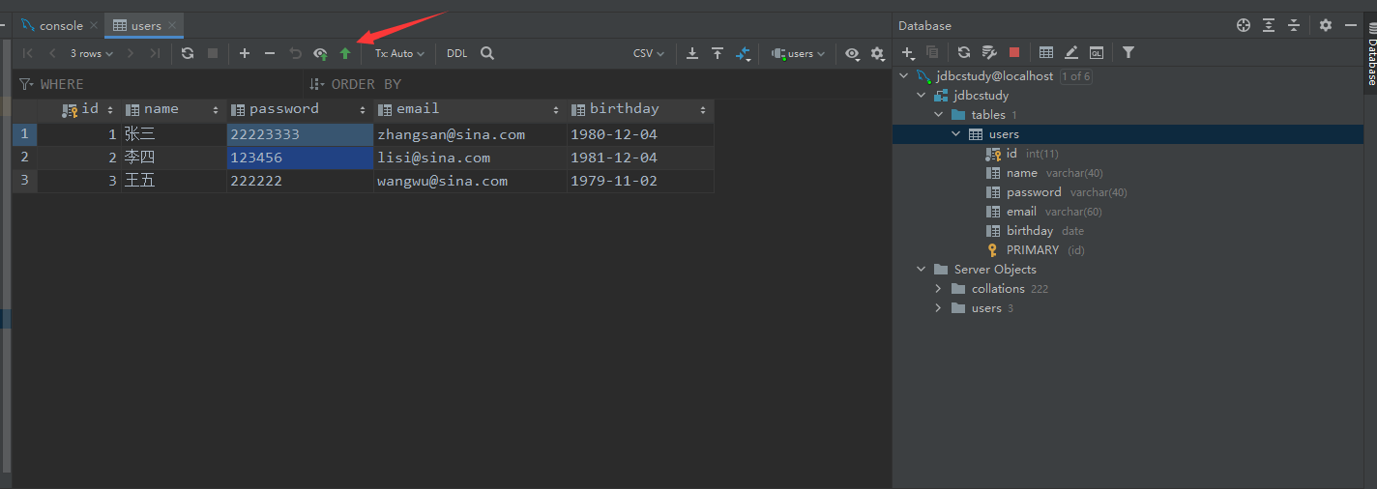Click the green Submit arrow icon

coord(345,54)
